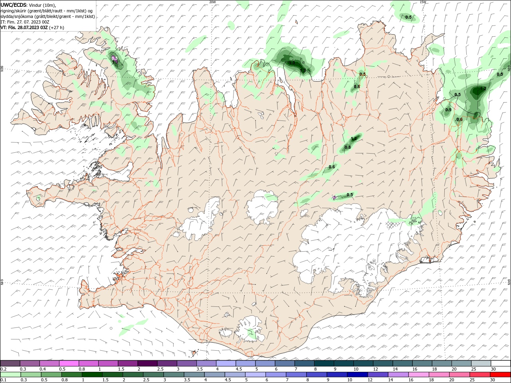The image size is (511, 383).
Task: Pick the bright red swatch after lower-row 30
Action: click(500, 375)
